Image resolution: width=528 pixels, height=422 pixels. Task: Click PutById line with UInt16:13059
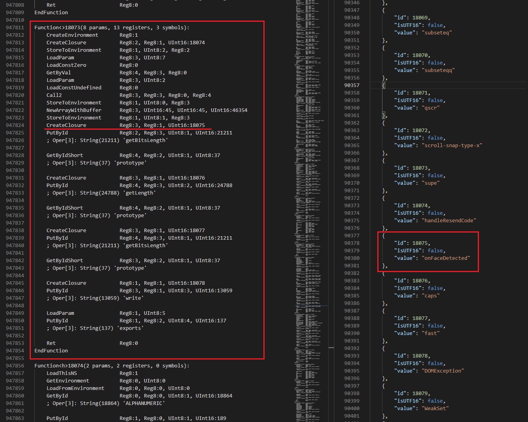[140, 291]
